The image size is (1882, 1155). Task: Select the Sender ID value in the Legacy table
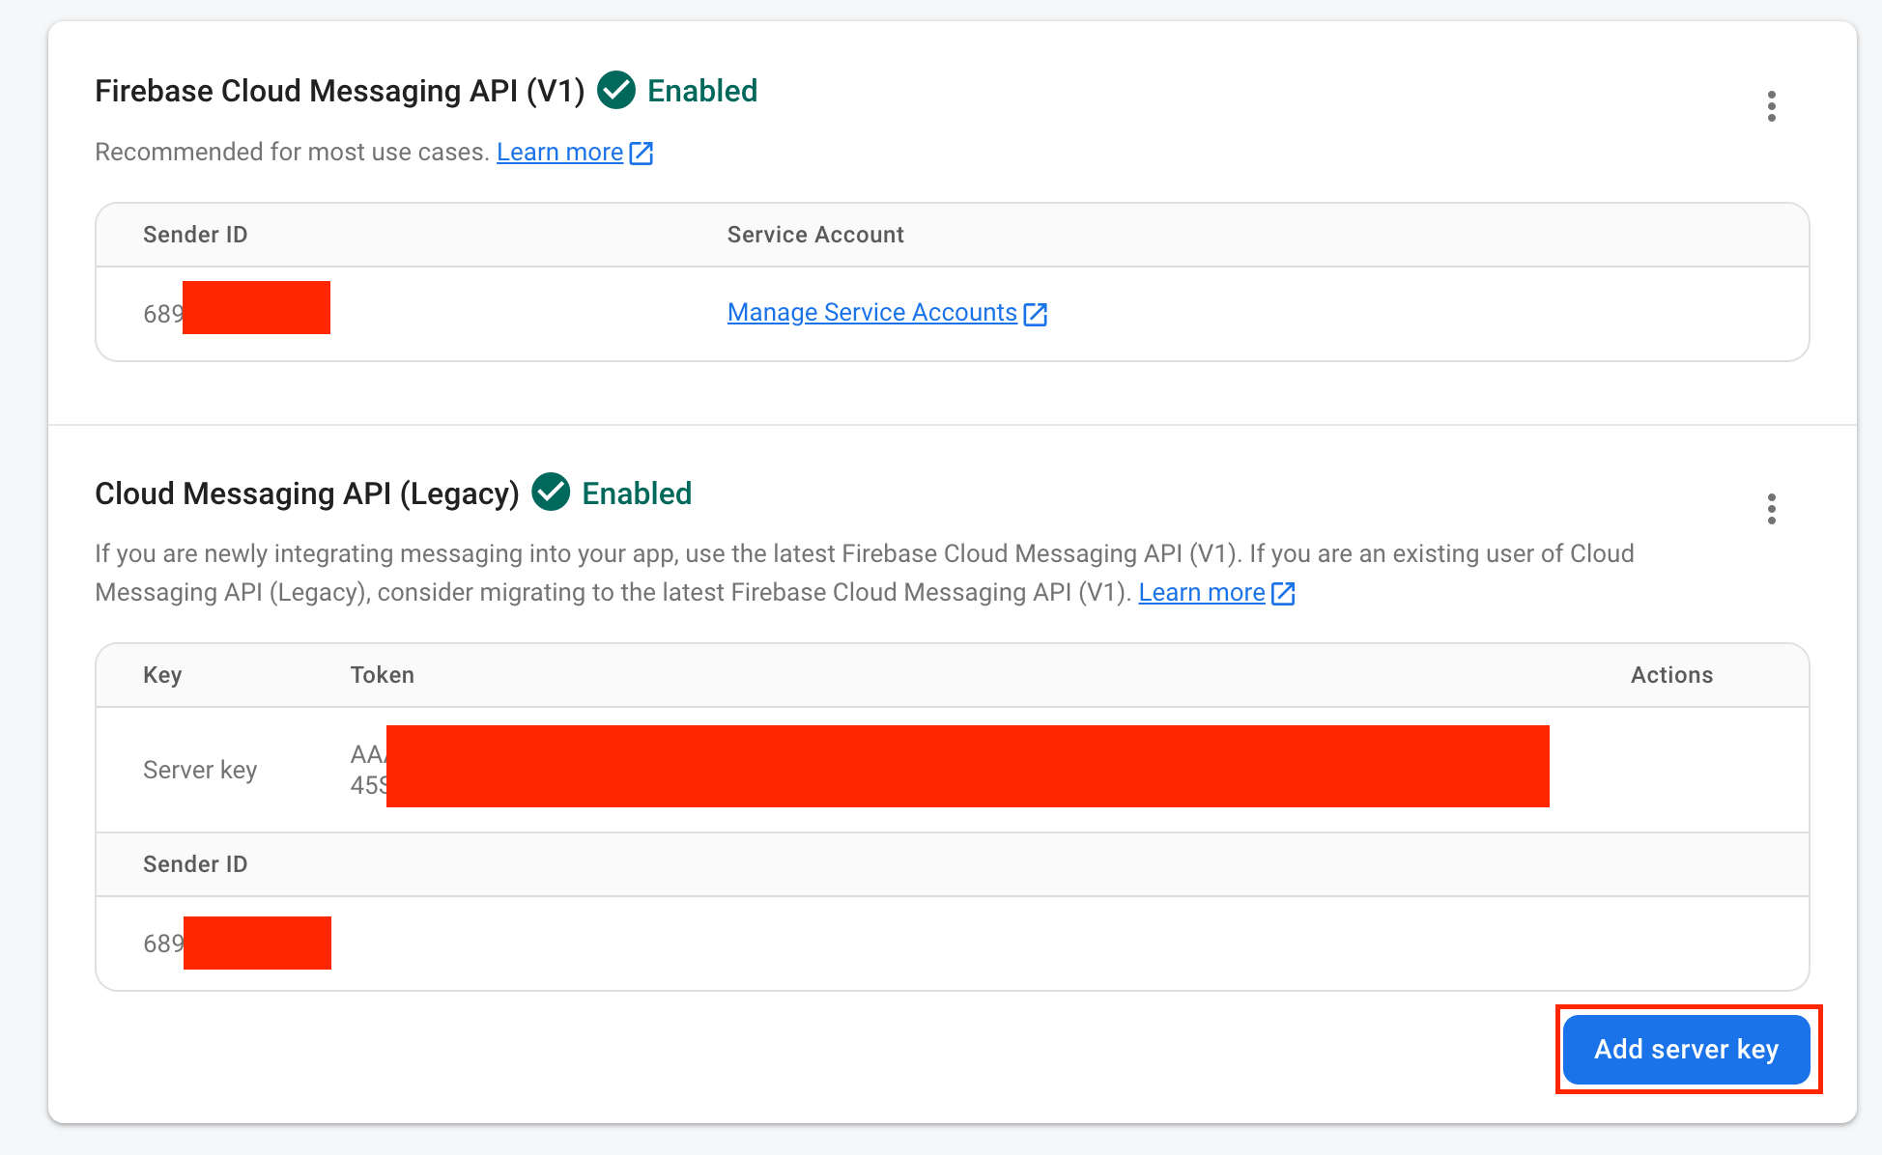point(236,944)
